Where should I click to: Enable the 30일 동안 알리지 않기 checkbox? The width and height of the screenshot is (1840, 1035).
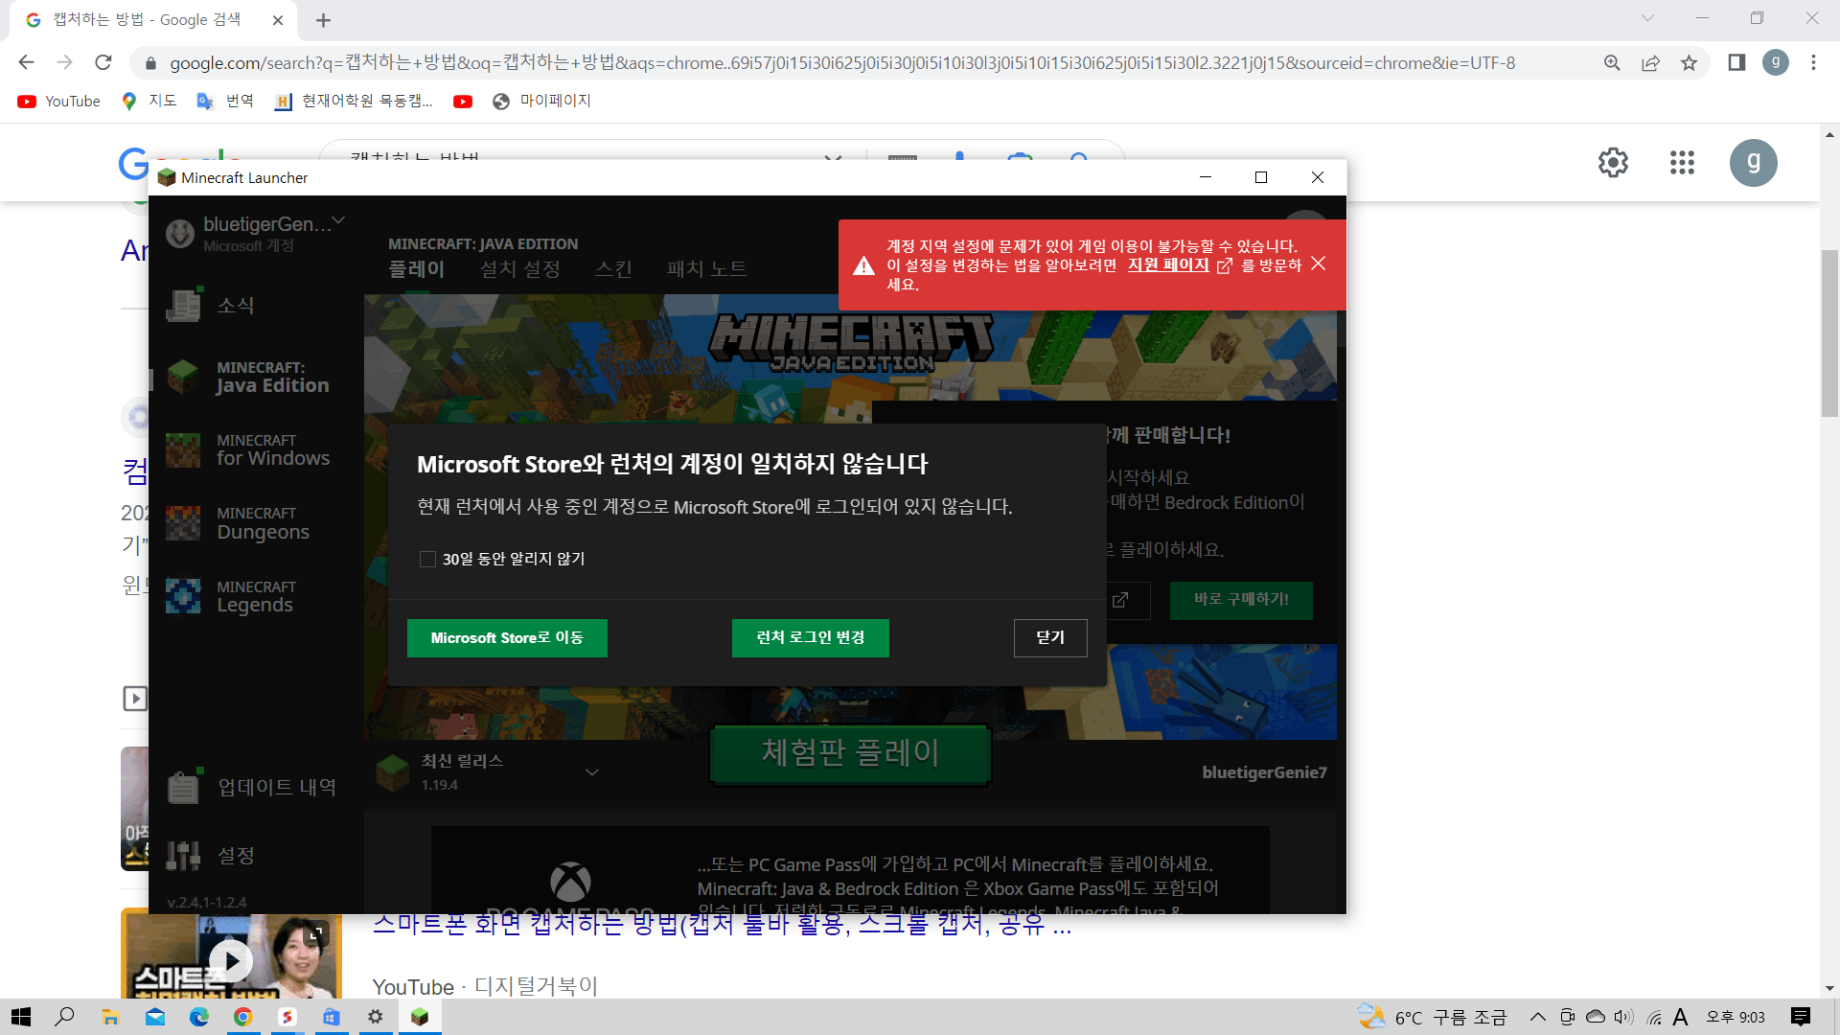(427, 559)
